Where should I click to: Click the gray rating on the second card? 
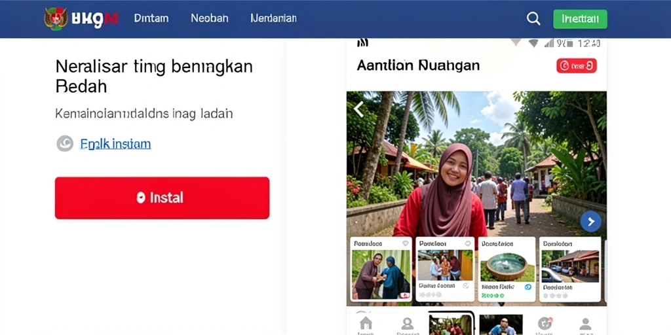[x=430, y=295]
